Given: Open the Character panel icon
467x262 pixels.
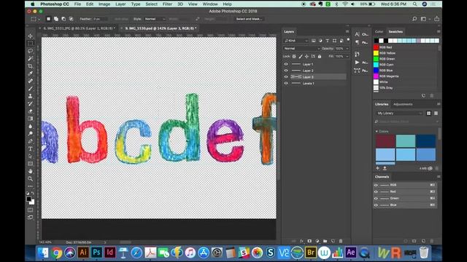Looking at the screenshot, I should point(357,34).
